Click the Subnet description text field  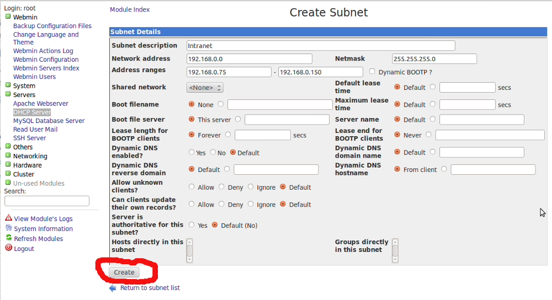[320, 46]
